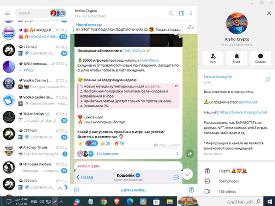Open the arshocryptochat chat link
Viewport: 275px width, 206px height.
pos(244,112)
